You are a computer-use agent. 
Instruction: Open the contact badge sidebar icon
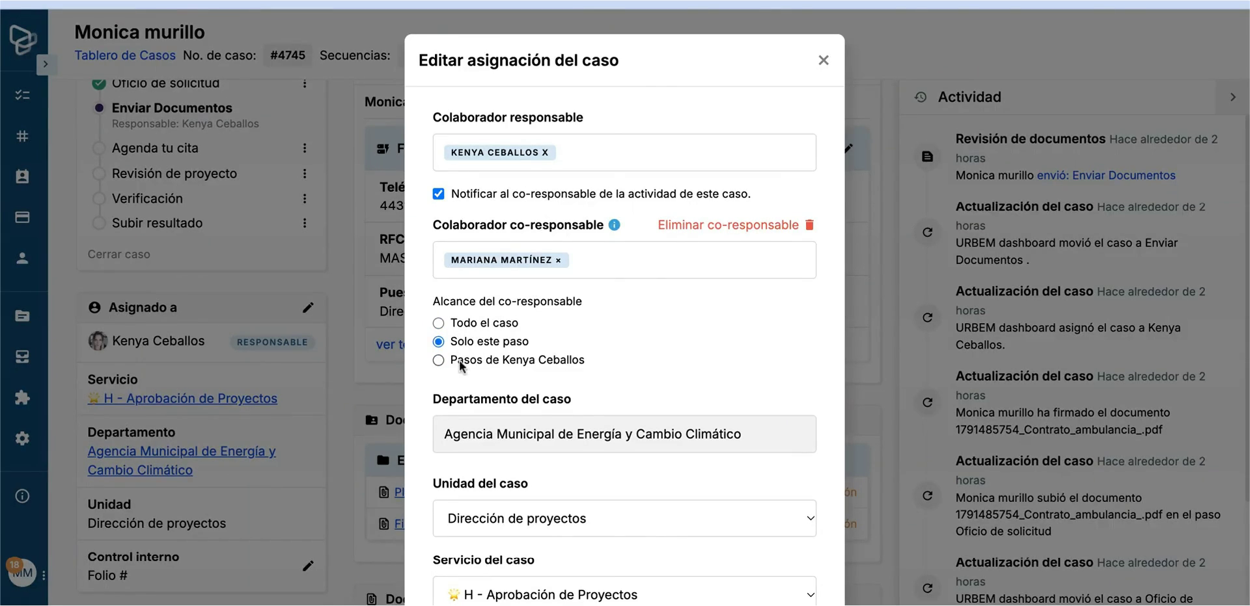pos(22,177)
